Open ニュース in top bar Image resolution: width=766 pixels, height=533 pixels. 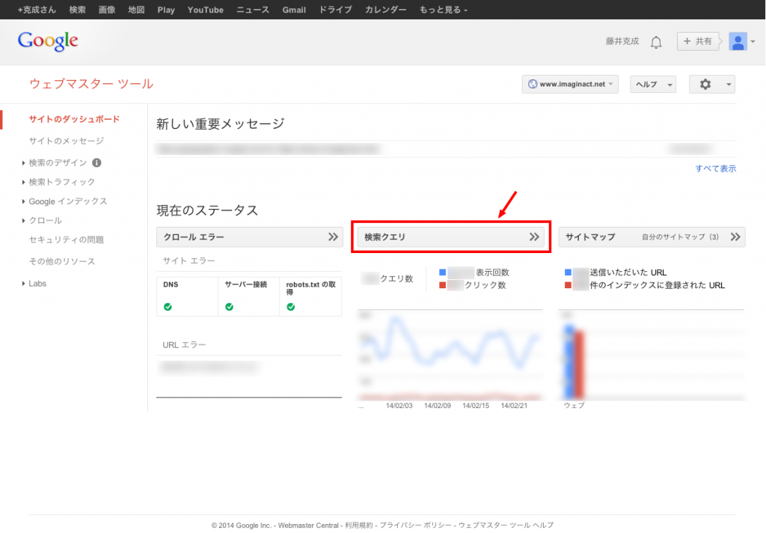click(x=253, y=10)
